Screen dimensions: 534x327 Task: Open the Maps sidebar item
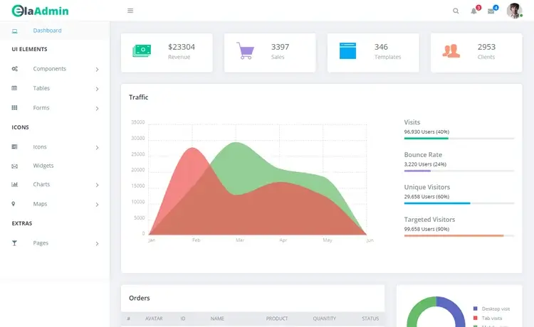(x=40, y=204)
